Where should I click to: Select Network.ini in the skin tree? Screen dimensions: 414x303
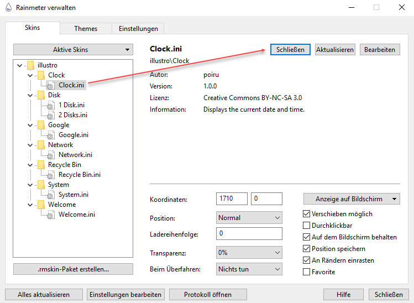(76, 155)
